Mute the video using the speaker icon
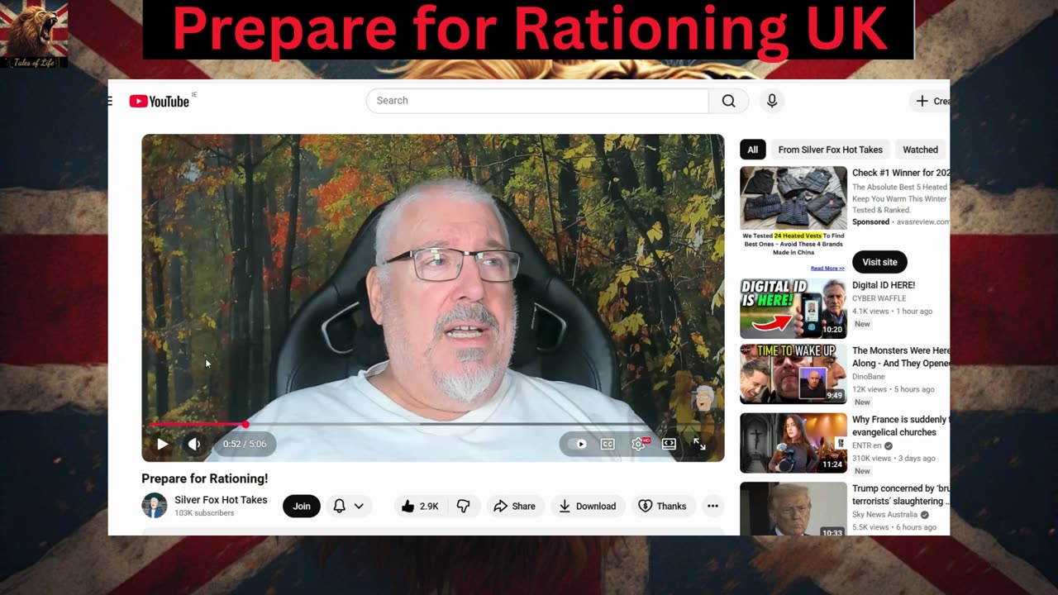1058x595 pixels. (194, 444)
